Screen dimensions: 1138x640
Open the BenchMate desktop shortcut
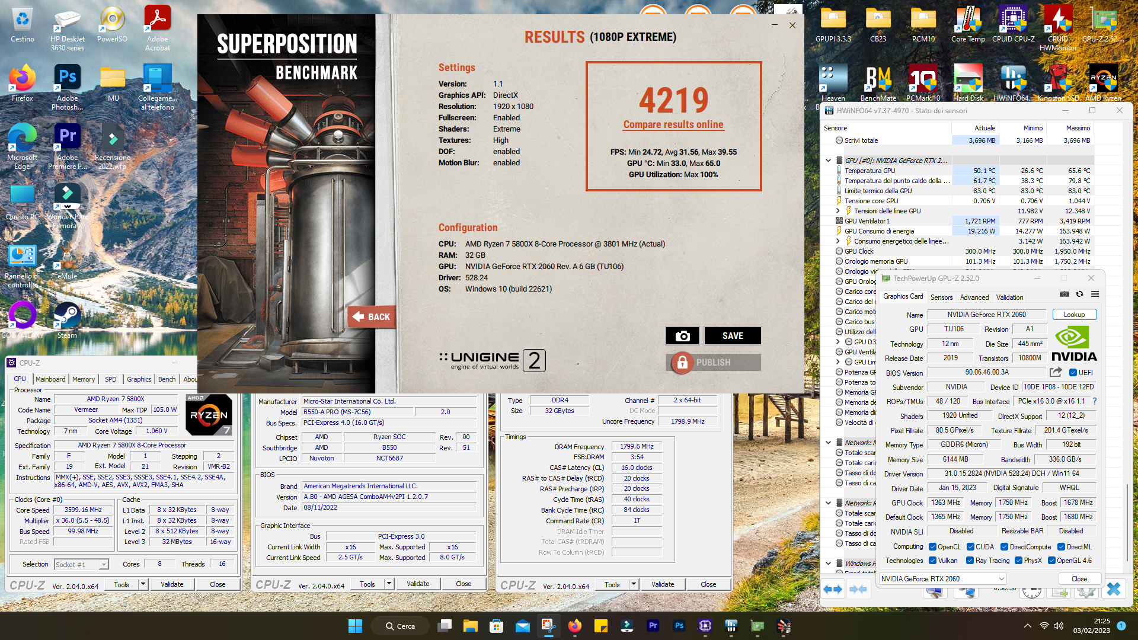pos(878,83)
